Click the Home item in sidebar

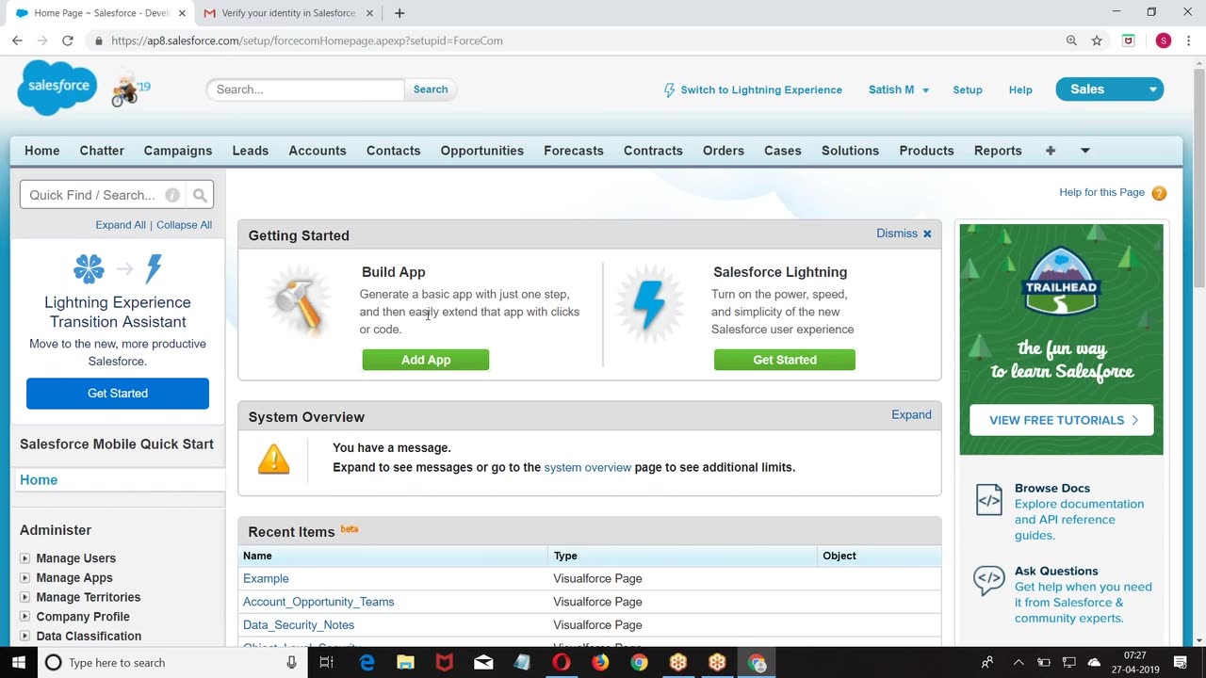pos(39,480)
